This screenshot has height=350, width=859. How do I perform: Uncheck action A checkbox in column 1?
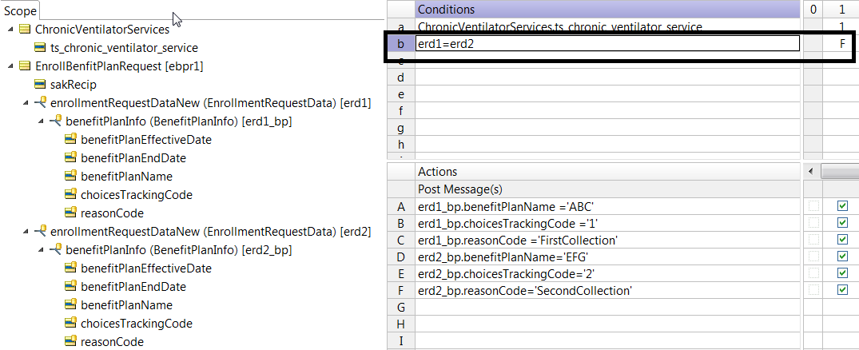coord(842,206)
